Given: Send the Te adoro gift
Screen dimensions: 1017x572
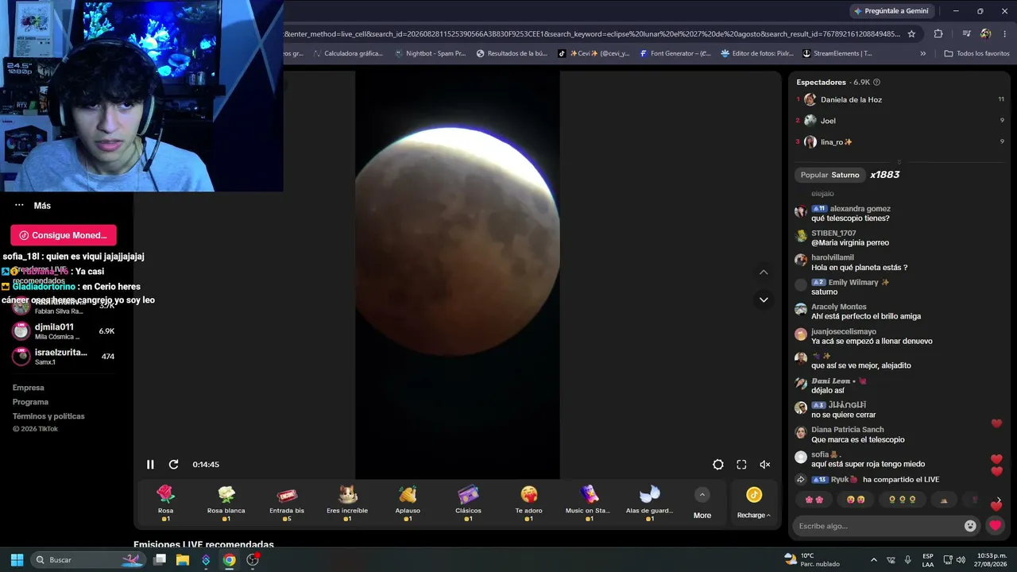Looking at the screenshot, I should point(528,504).
